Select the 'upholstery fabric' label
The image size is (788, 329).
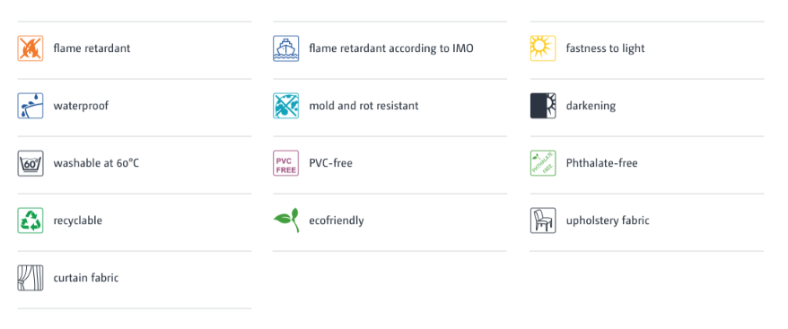[x=608, y=221]
